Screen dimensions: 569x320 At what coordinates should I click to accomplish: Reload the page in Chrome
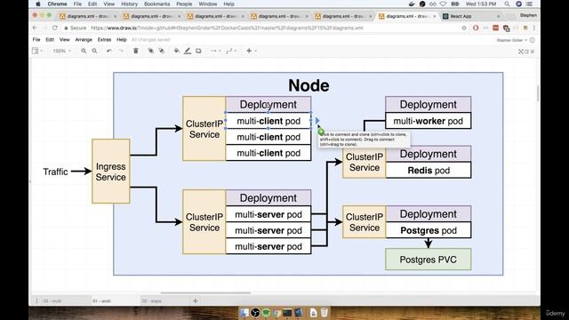tap(55, 28)
